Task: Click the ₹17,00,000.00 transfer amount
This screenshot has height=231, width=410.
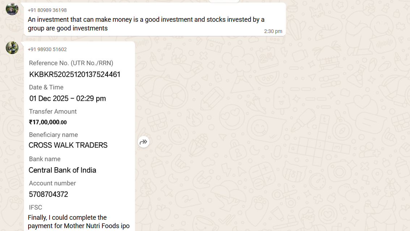Action: (x=48, y=122)
